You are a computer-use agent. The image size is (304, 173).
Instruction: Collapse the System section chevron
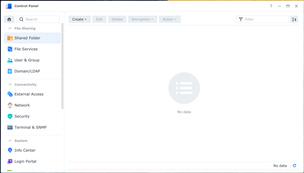coord(10,141)
